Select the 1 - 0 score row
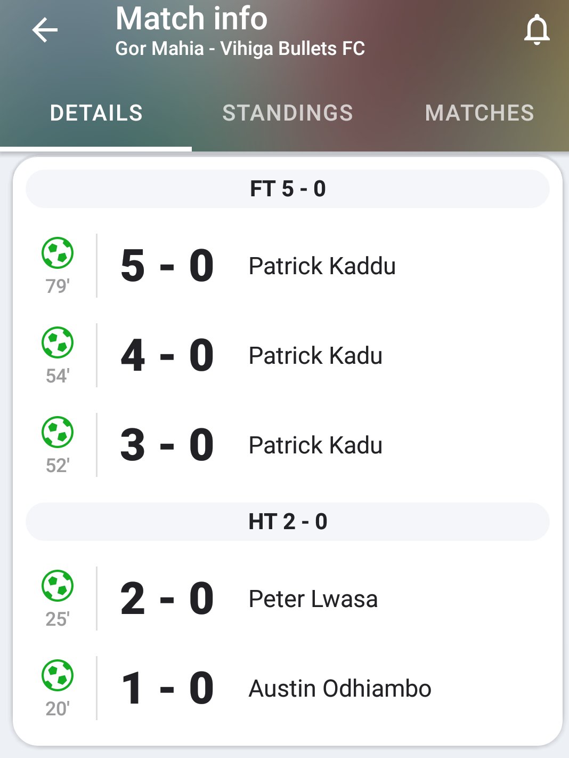 click(x=288, y=688)
